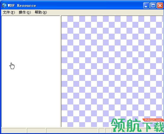Maximize the WDF Resource window
Viewport: 164px width, 134px height.
pos(153,5)
